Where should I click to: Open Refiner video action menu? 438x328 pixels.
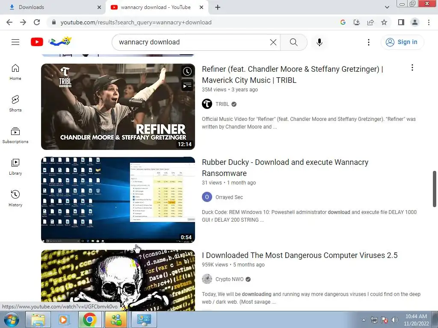coord(412,67)
